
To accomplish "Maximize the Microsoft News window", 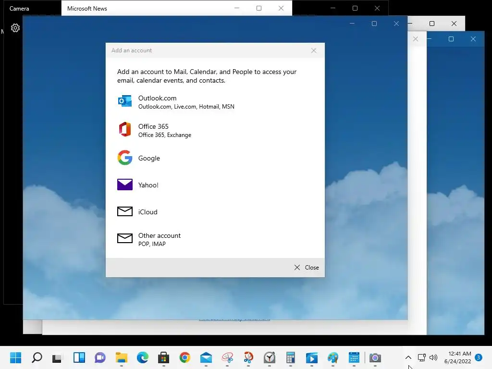I will 259,8.
